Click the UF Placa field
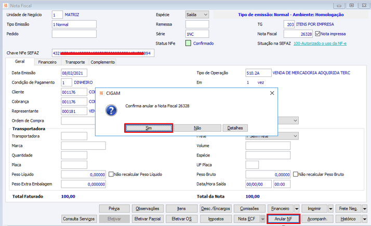 coord(252,165)
